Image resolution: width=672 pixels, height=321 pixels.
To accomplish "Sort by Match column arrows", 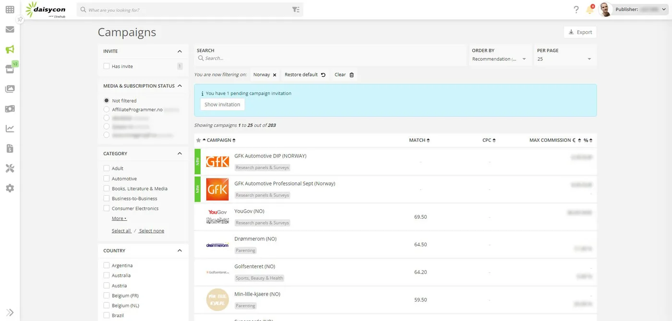I will 428,140.
